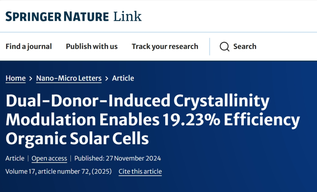
Task: Click the current Article breadcrumb item
Action: coord(123,78)
